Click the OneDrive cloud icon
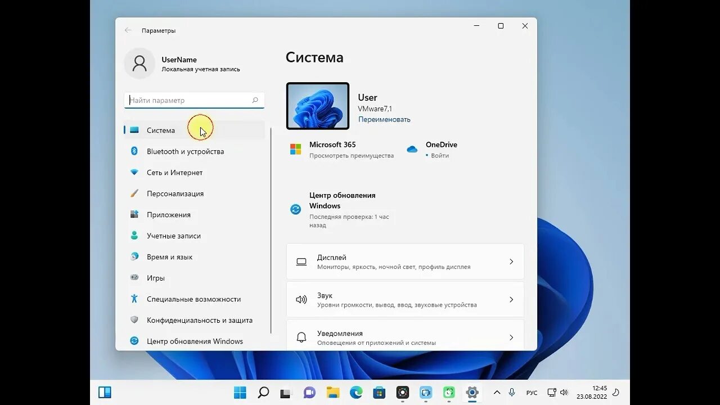The image size is (720, 405). [412, 149]
